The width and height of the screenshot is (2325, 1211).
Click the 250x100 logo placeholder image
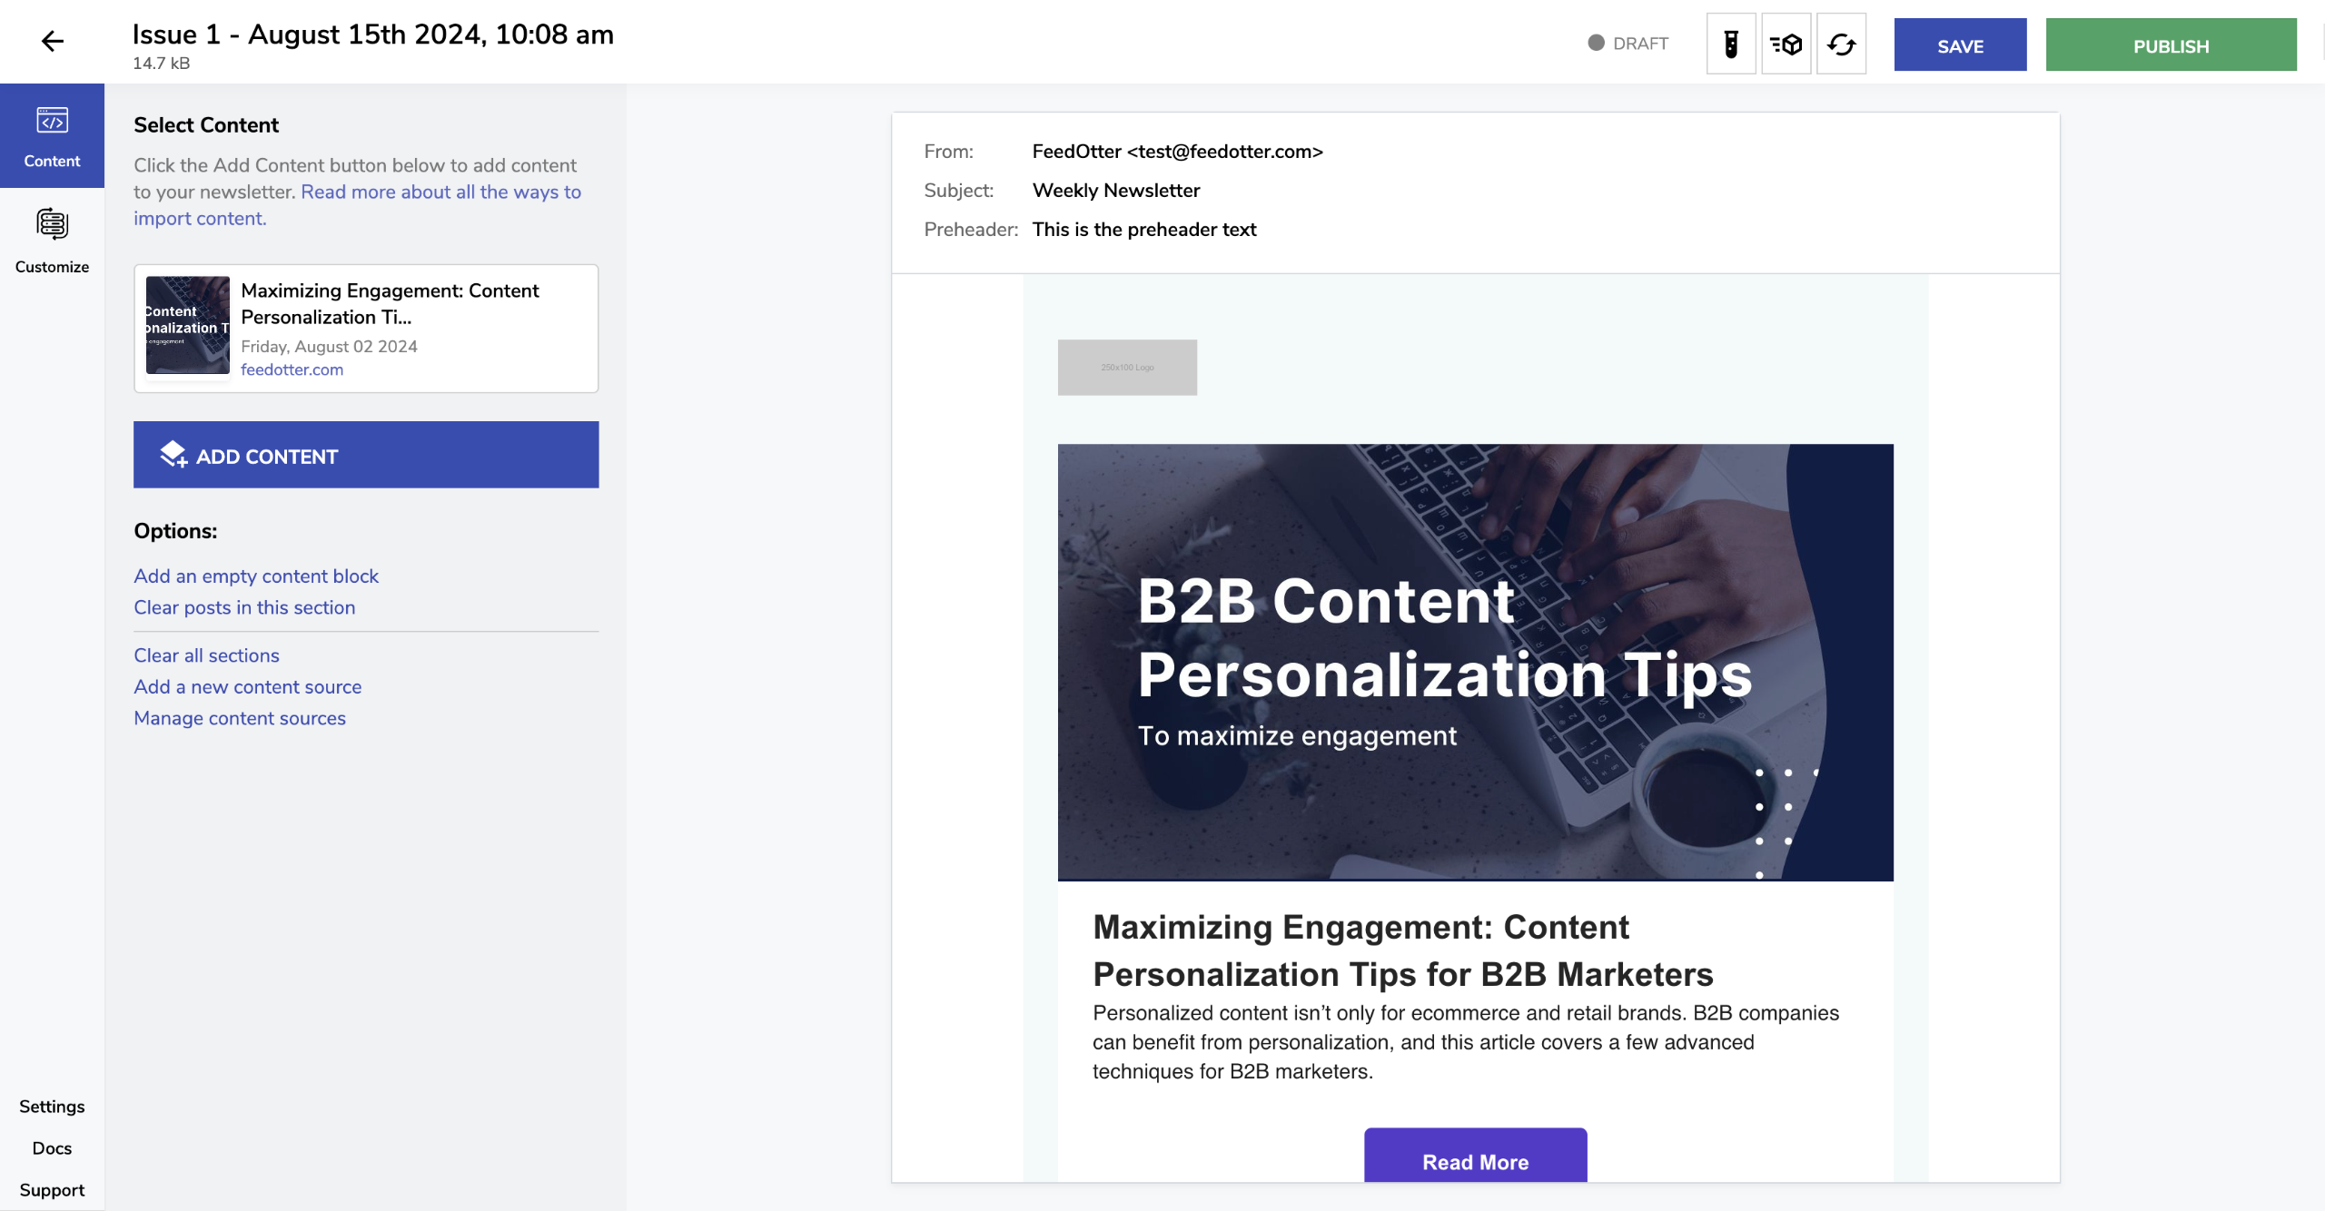click(x=1127, y=367)
